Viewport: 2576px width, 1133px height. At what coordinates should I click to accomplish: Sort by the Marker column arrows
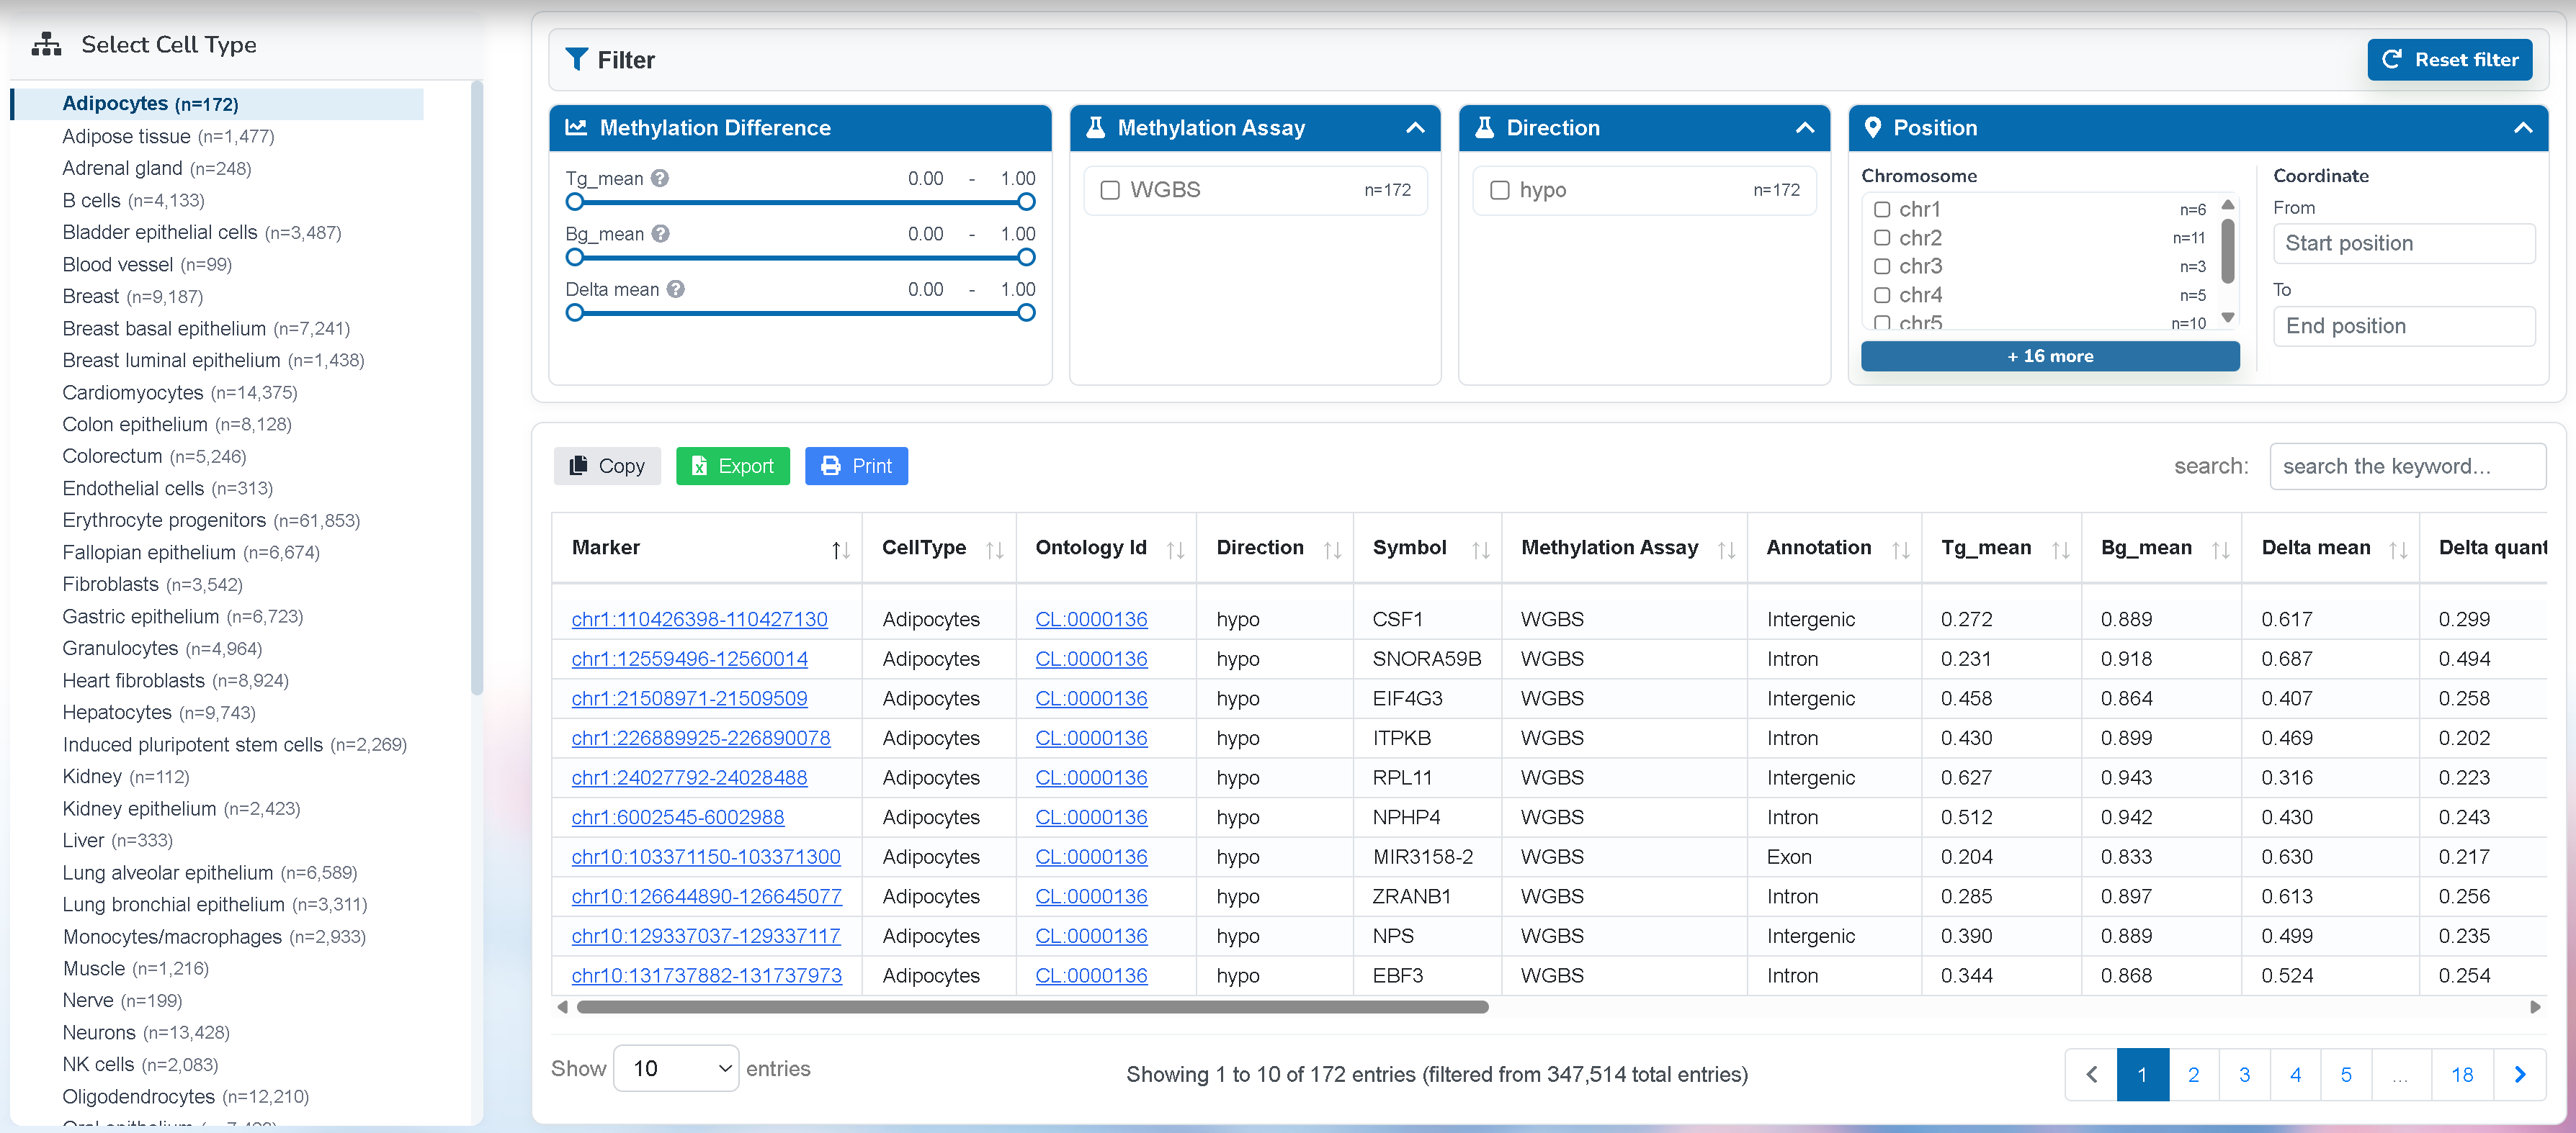[841, 549]
